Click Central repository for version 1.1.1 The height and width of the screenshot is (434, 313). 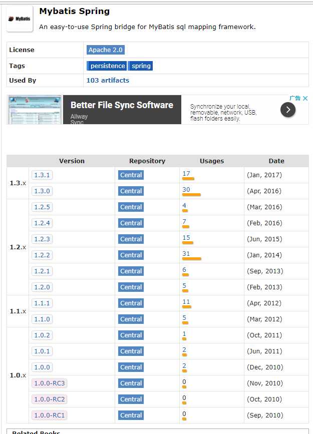[x=131, y=303]
